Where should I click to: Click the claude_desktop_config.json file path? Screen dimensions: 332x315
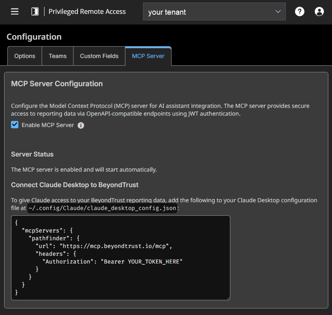(x=102, y=208)
